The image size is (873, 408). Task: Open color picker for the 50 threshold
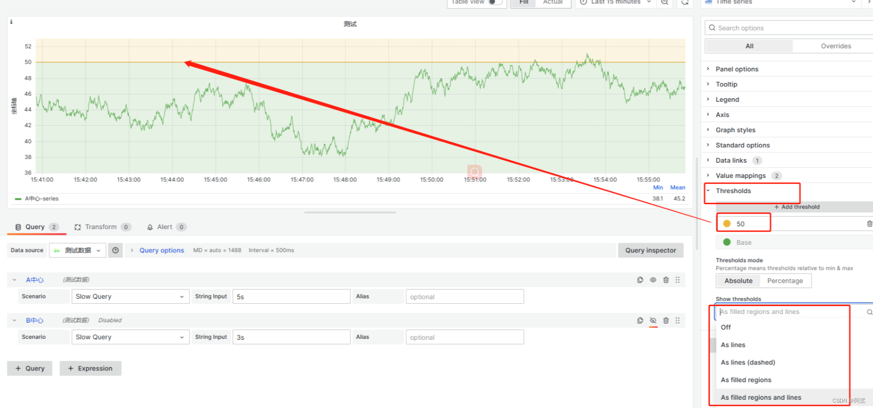coord(727,224)
